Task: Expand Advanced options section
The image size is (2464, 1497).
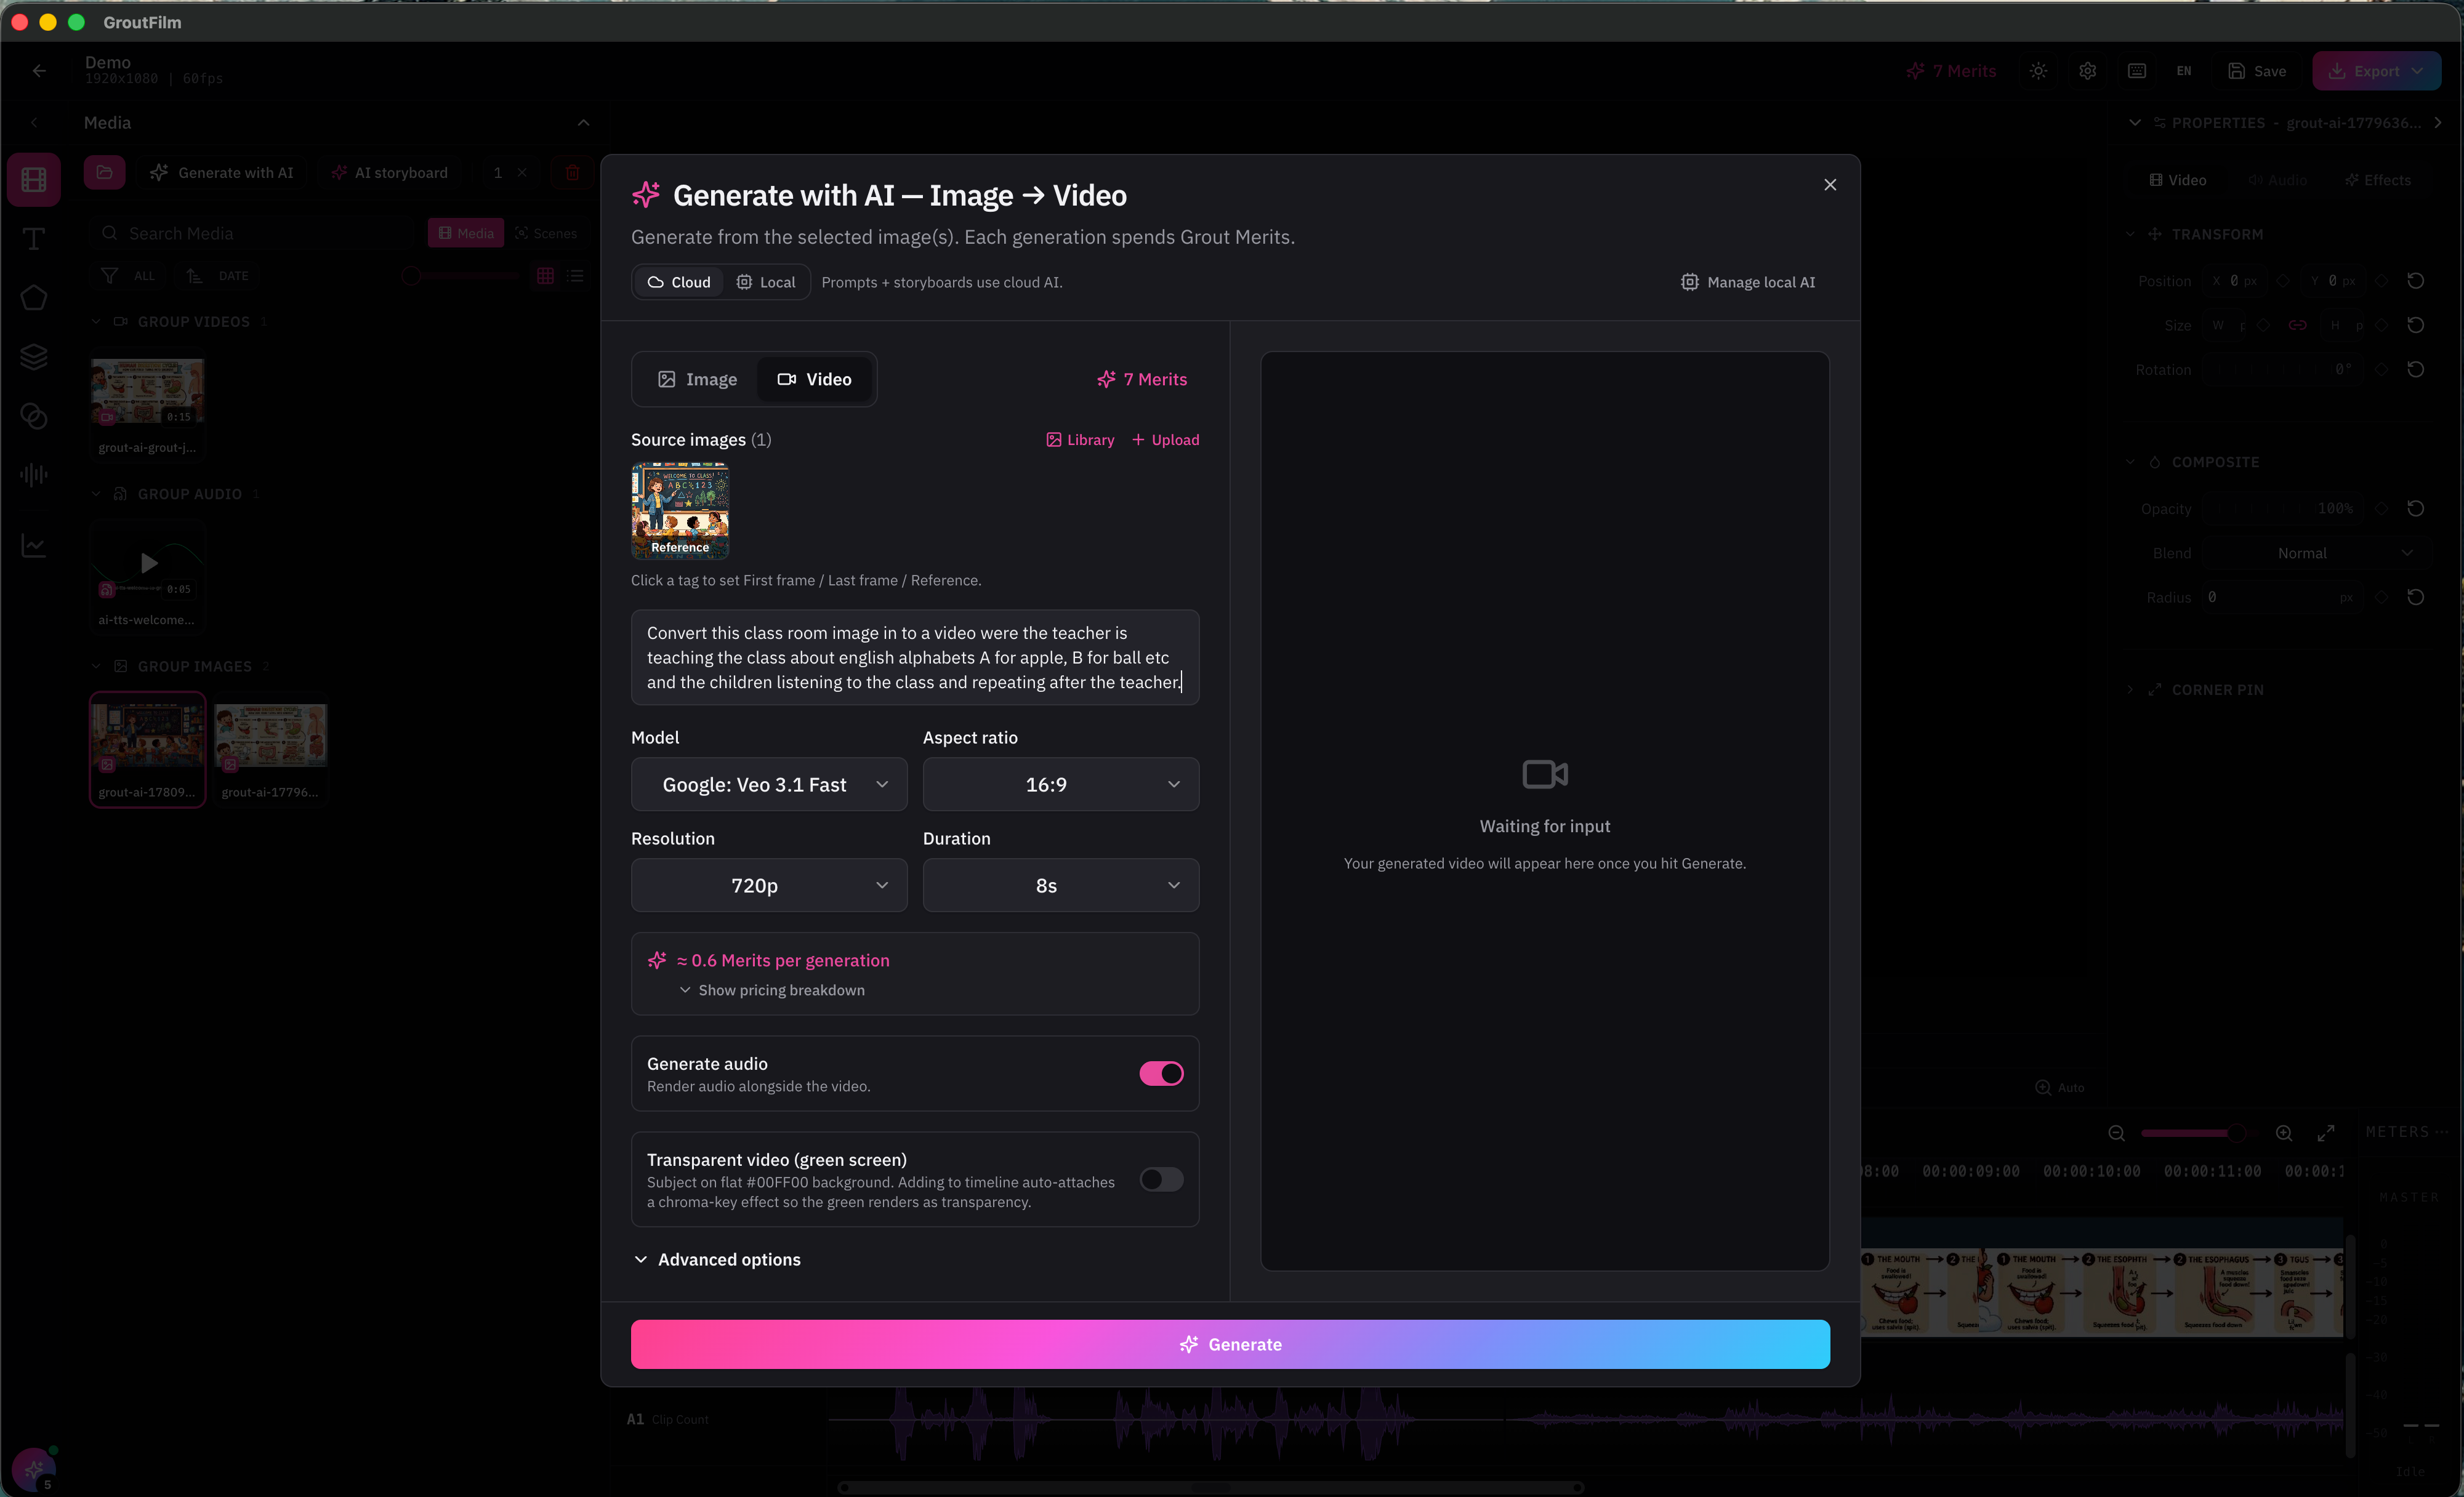Action: click(x=718, y=1259)
